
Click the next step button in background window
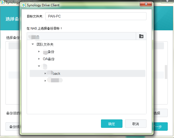coord(161,126)
